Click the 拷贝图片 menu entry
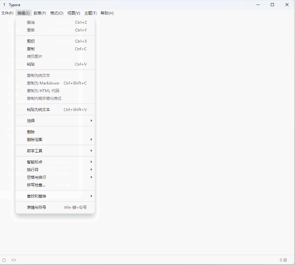This screenshot has width=295, height=265. [55, 56]
